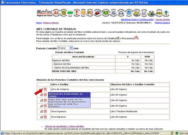Open the Valores y Fechas chart icon

[x=144, y=13]
